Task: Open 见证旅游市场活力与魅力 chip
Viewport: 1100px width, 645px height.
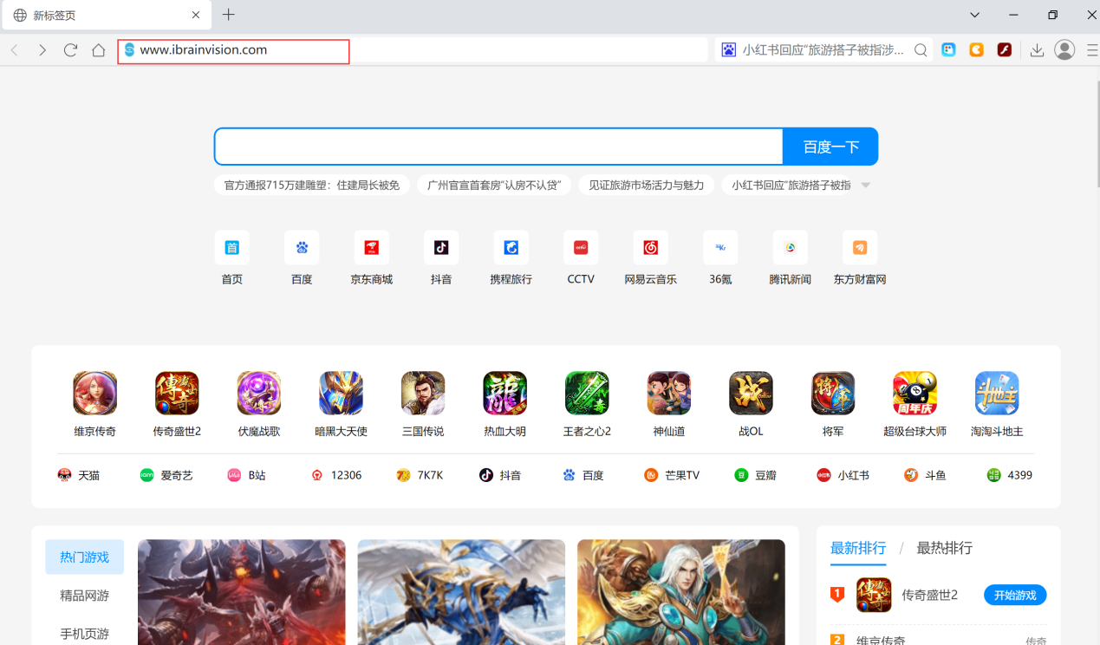Action: pos(646,185)
